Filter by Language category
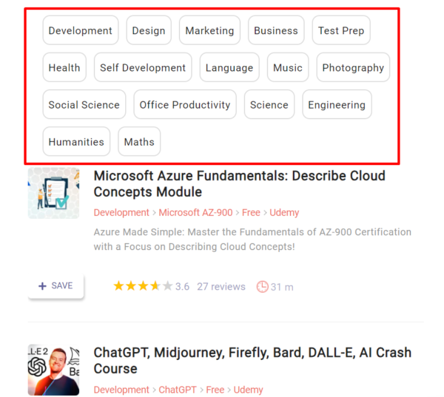Screen dimensions: 444x397 point(229,67)
